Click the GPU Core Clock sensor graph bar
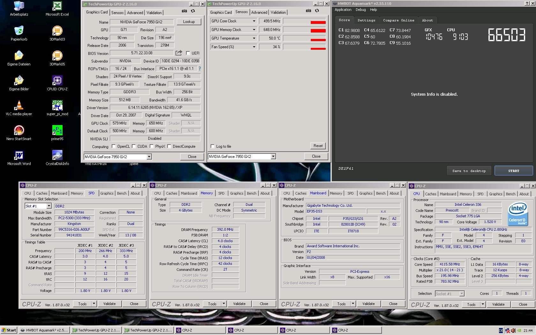This screenshot has height=335, width=536. pyautogui.click(x=304, y=21)
